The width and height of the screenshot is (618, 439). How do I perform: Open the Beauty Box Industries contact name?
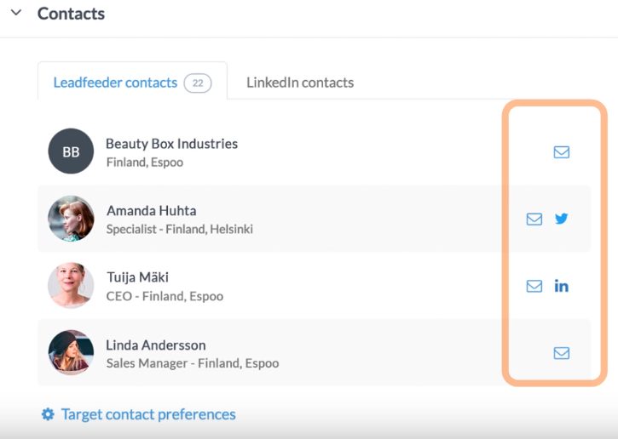pyautogui.click(x=171, y=143)
